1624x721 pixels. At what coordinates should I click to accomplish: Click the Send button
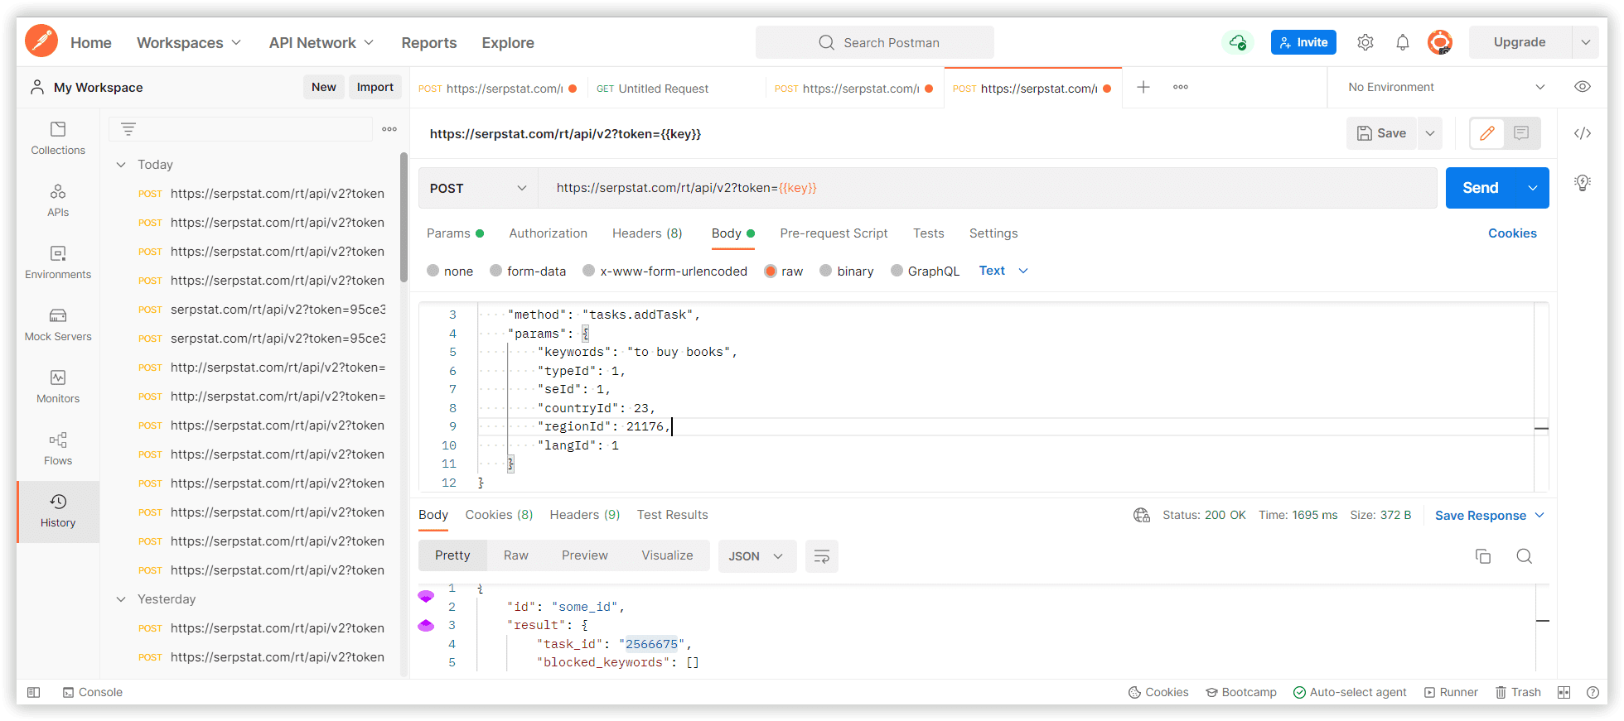click(x=1481, y=188)
